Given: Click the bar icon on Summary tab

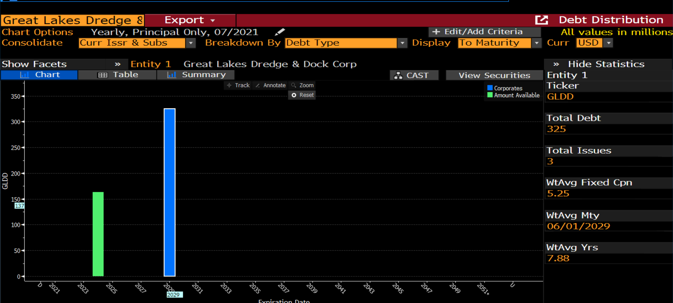Looking at the screenshot, I should coord(172,75).
